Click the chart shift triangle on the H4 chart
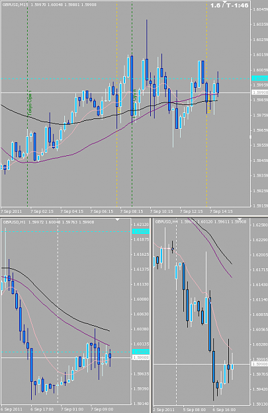The image size is (268, 413). click(240, 219)
